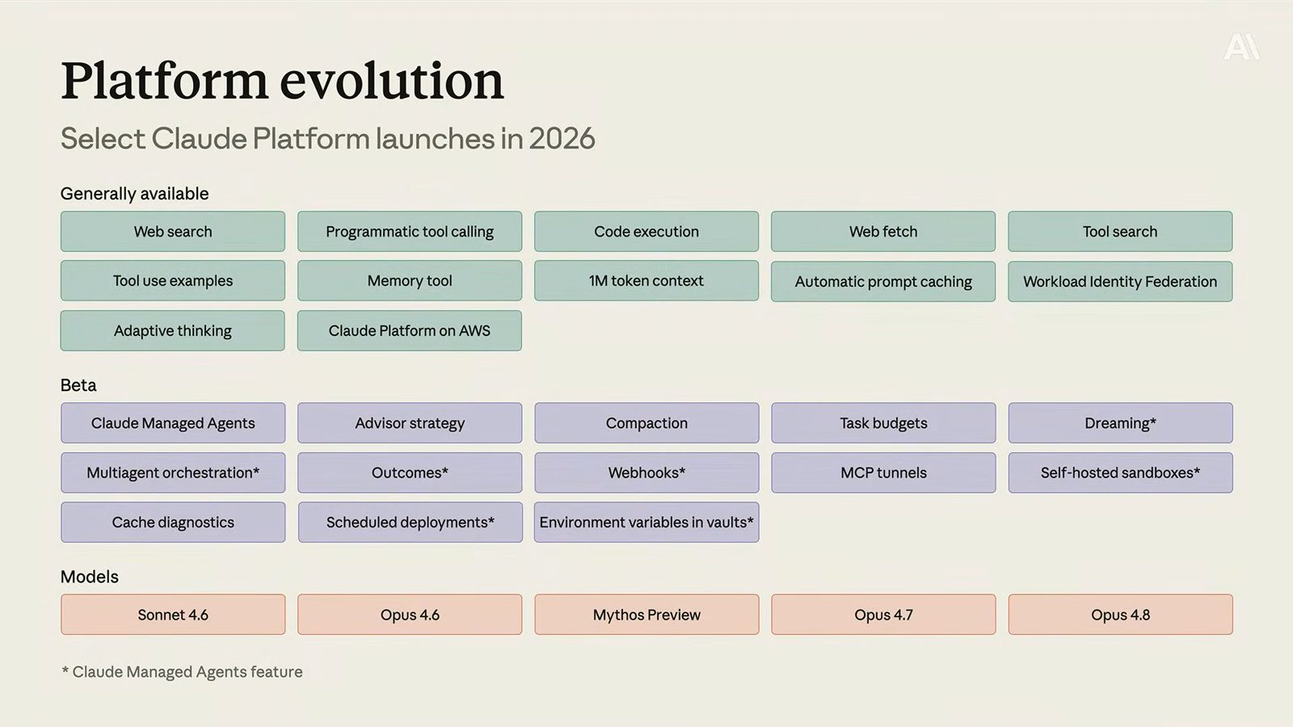This screenshot has height=727, width=1293.
Task: Select the Memory tool box
Action: (410, 281)
